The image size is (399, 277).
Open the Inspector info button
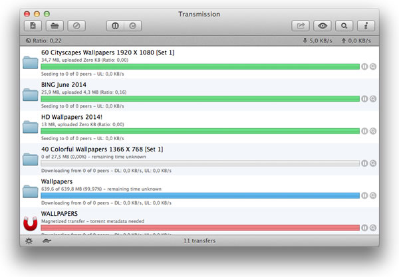(x=366, y=26)
